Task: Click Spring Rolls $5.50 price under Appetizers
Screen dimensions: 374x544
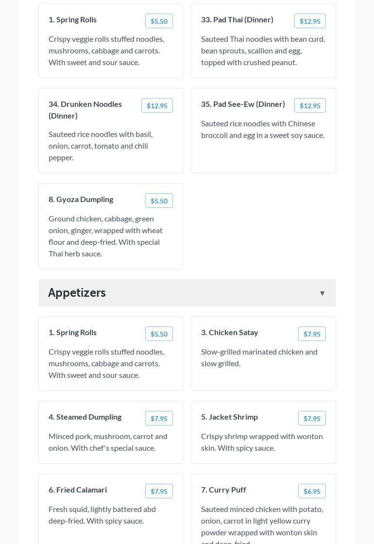Action: 159,334
